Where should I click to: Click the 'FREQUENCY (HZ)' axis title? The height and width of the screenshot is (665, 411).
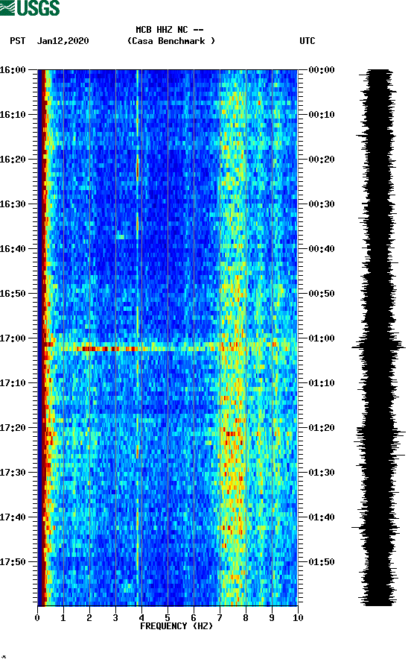(176, 626)
